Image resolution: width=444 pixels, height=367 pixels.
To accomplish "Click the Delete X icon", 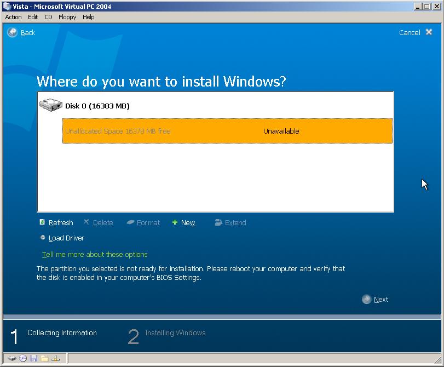I will (87, 222).
